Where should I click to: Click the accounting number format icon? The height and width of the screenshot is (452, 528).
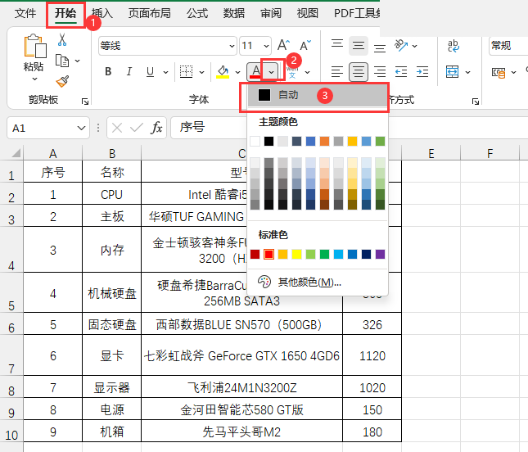tap(499, 72)
